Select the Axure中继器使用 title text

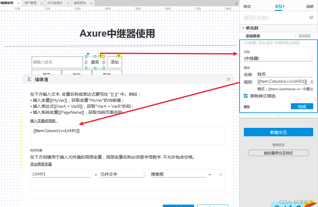[x=117, y=33]
